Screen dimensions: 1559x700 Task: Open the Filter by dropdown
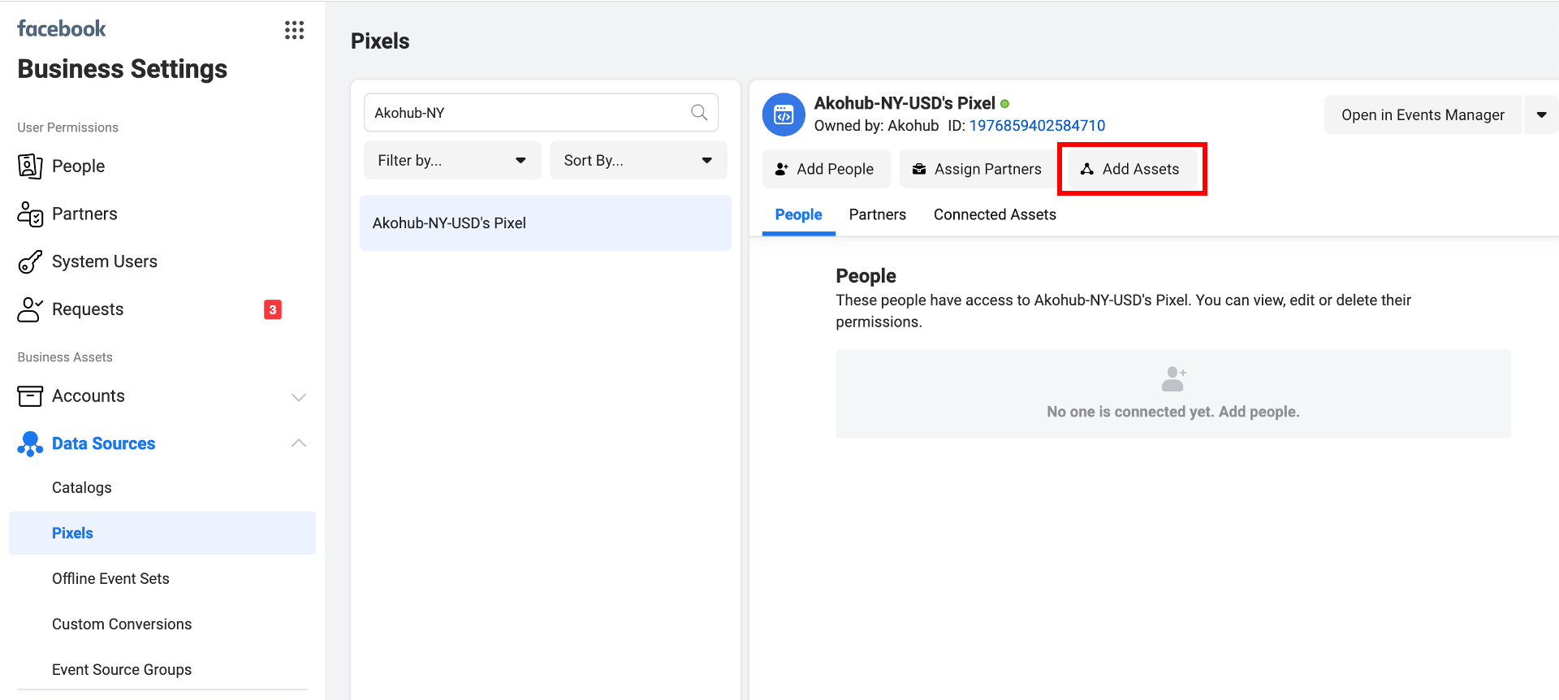click(452, 160)
